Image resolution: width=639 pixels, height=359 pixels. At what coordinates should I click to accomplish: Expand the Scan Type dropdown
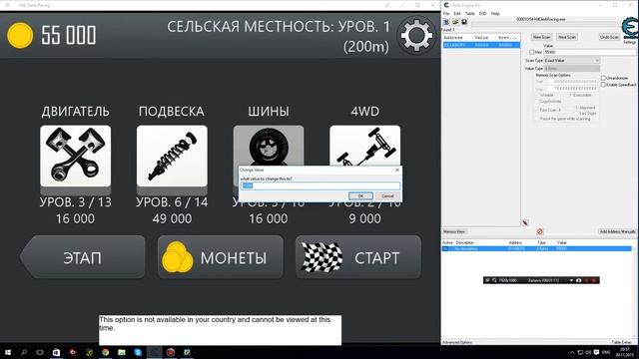click(x=572, y=60)
